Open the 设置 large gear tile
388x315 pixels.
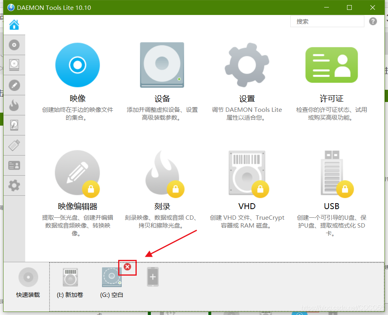point(247,65)
